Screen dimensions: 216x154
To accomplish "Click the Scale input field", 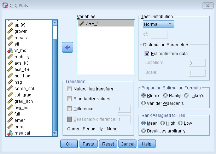I will [x=197, y=73].
